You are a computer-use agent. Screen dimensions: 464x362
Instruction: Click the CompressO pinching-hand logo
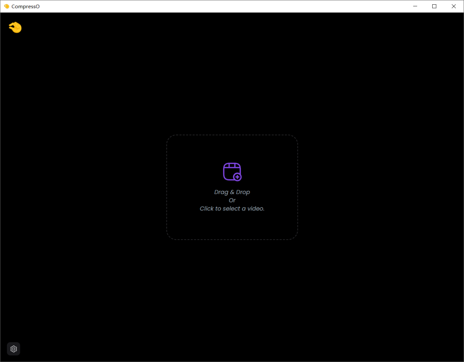click(x=15, y=27)
